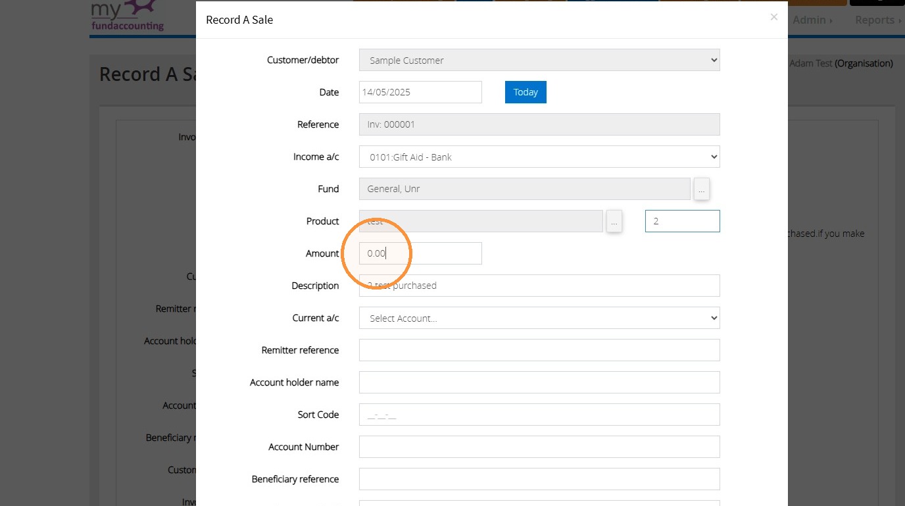Image resolution: width=905 pixels, height=506 pixels.
Task: Click the my fundaccounting logo
Action: (x=127, y=16)
